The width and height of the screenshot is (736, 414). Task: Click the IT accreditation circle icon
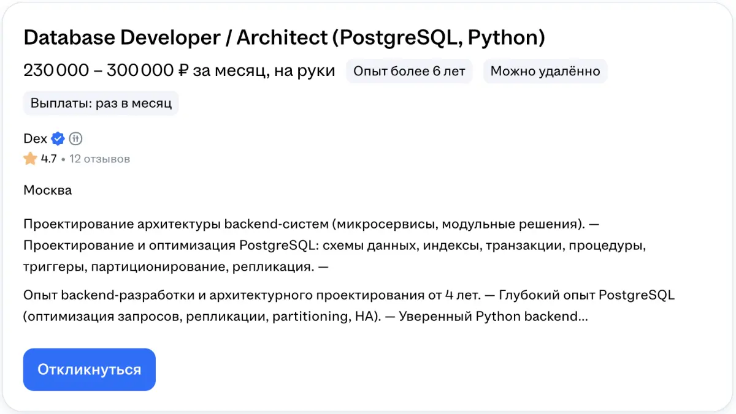[x=75, y=138]
